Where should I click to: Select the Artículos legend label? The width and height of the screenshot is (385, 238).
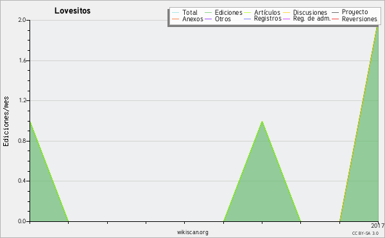click(x=267, y=13)
